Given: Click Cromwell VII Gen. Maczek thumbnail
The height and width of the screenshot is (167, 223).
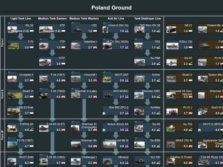Looking at the screenshot, I should pyautogui.click(x=171, y=95).
